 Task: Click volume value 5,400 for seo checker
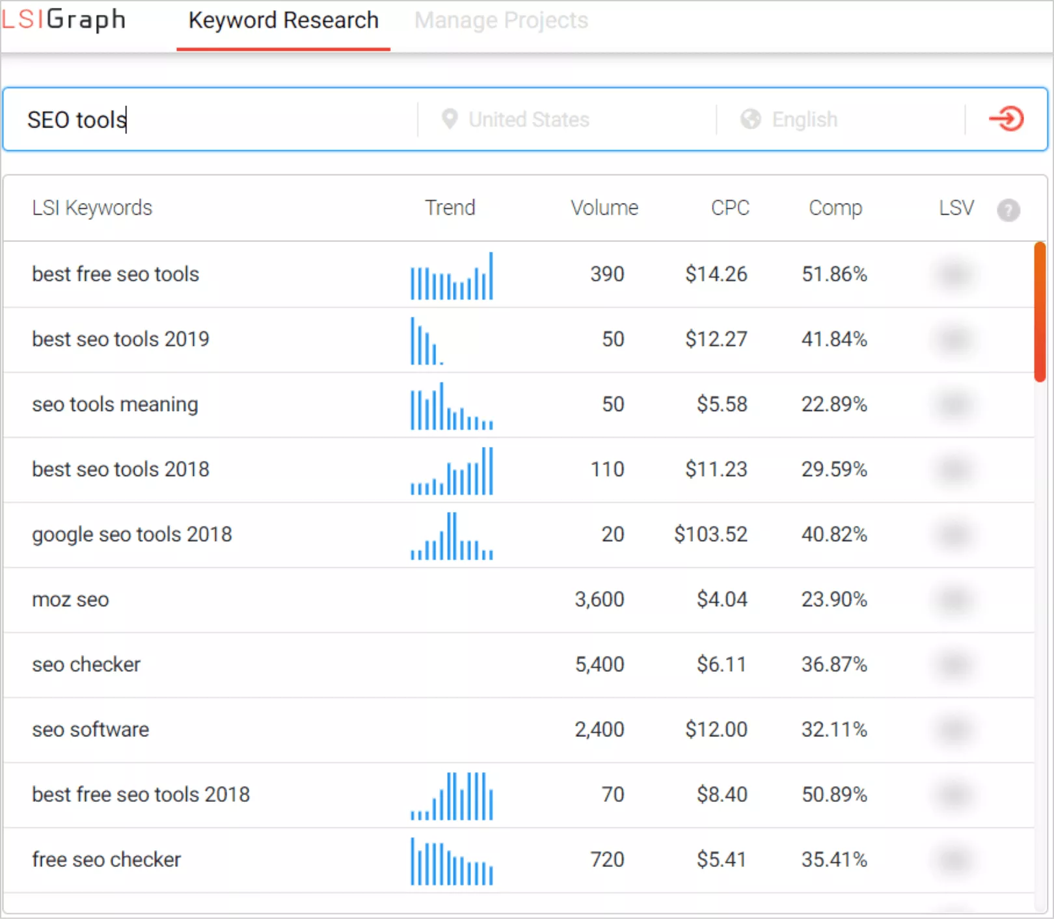pyautogui.click(x=599, y=664)
